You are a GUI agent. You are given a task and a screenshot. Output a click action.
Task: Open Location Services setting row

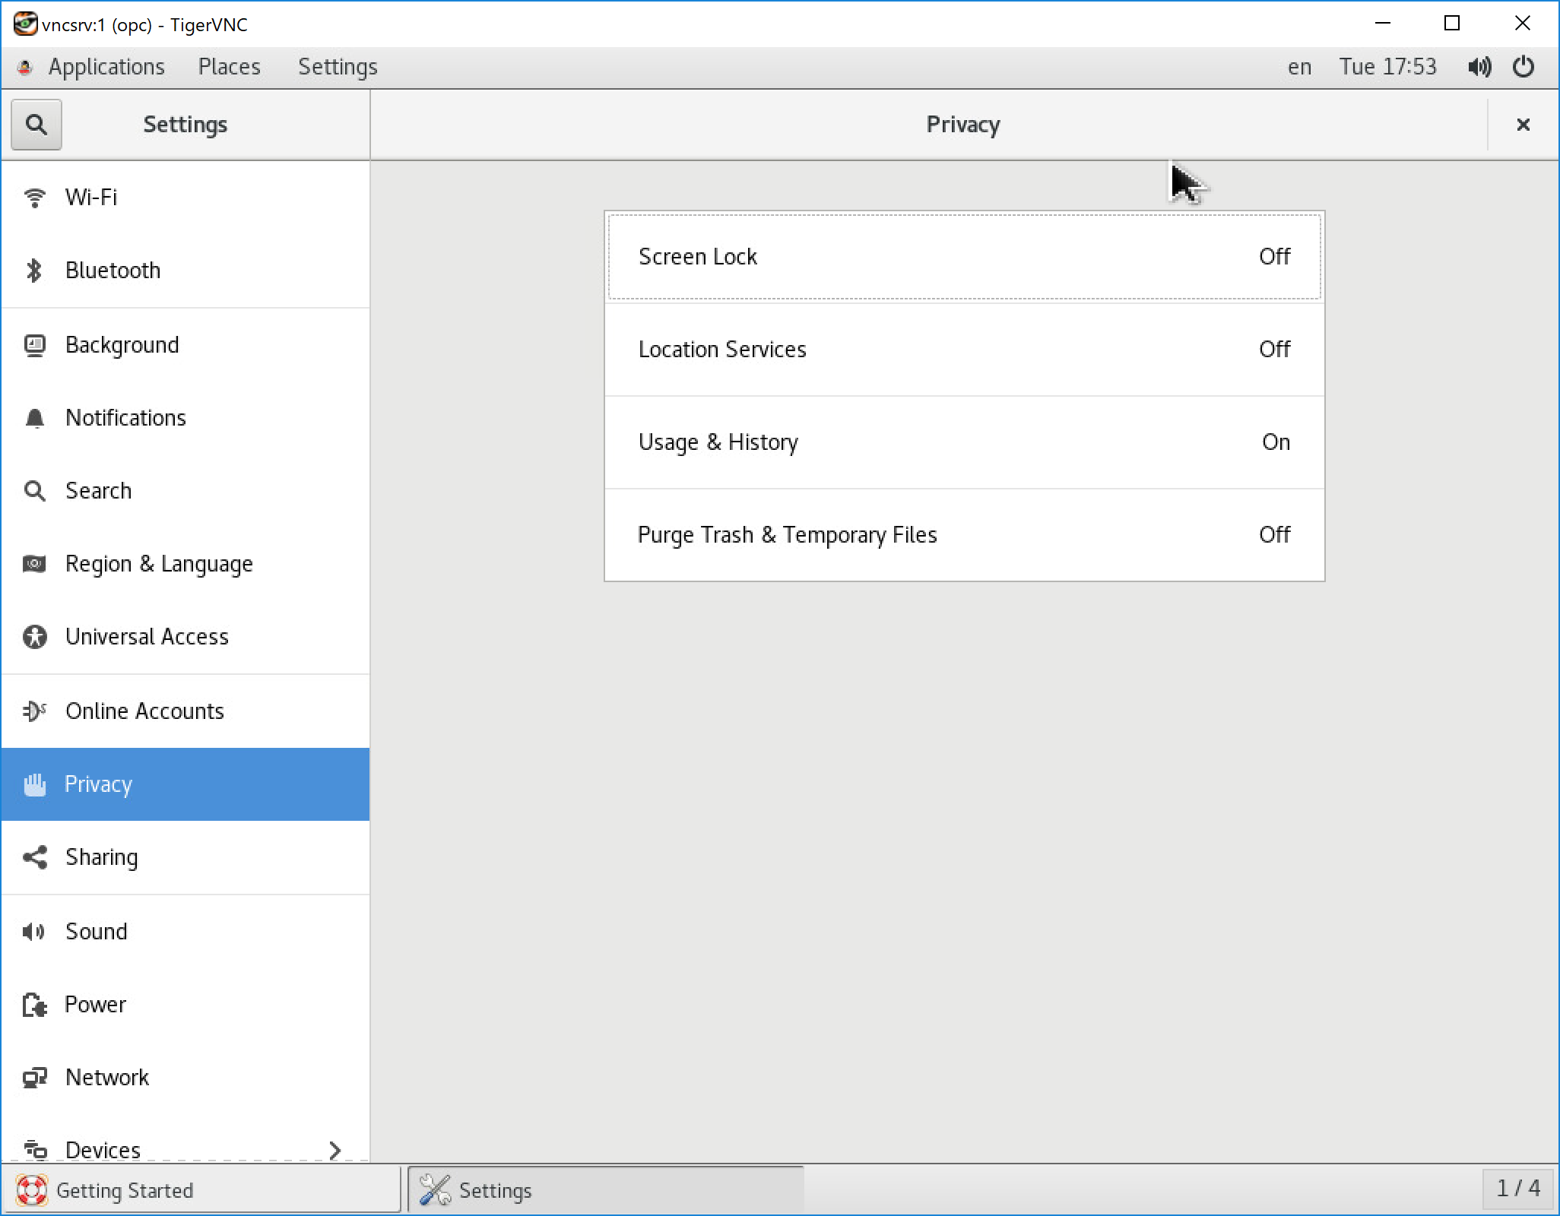click(964, 350)
